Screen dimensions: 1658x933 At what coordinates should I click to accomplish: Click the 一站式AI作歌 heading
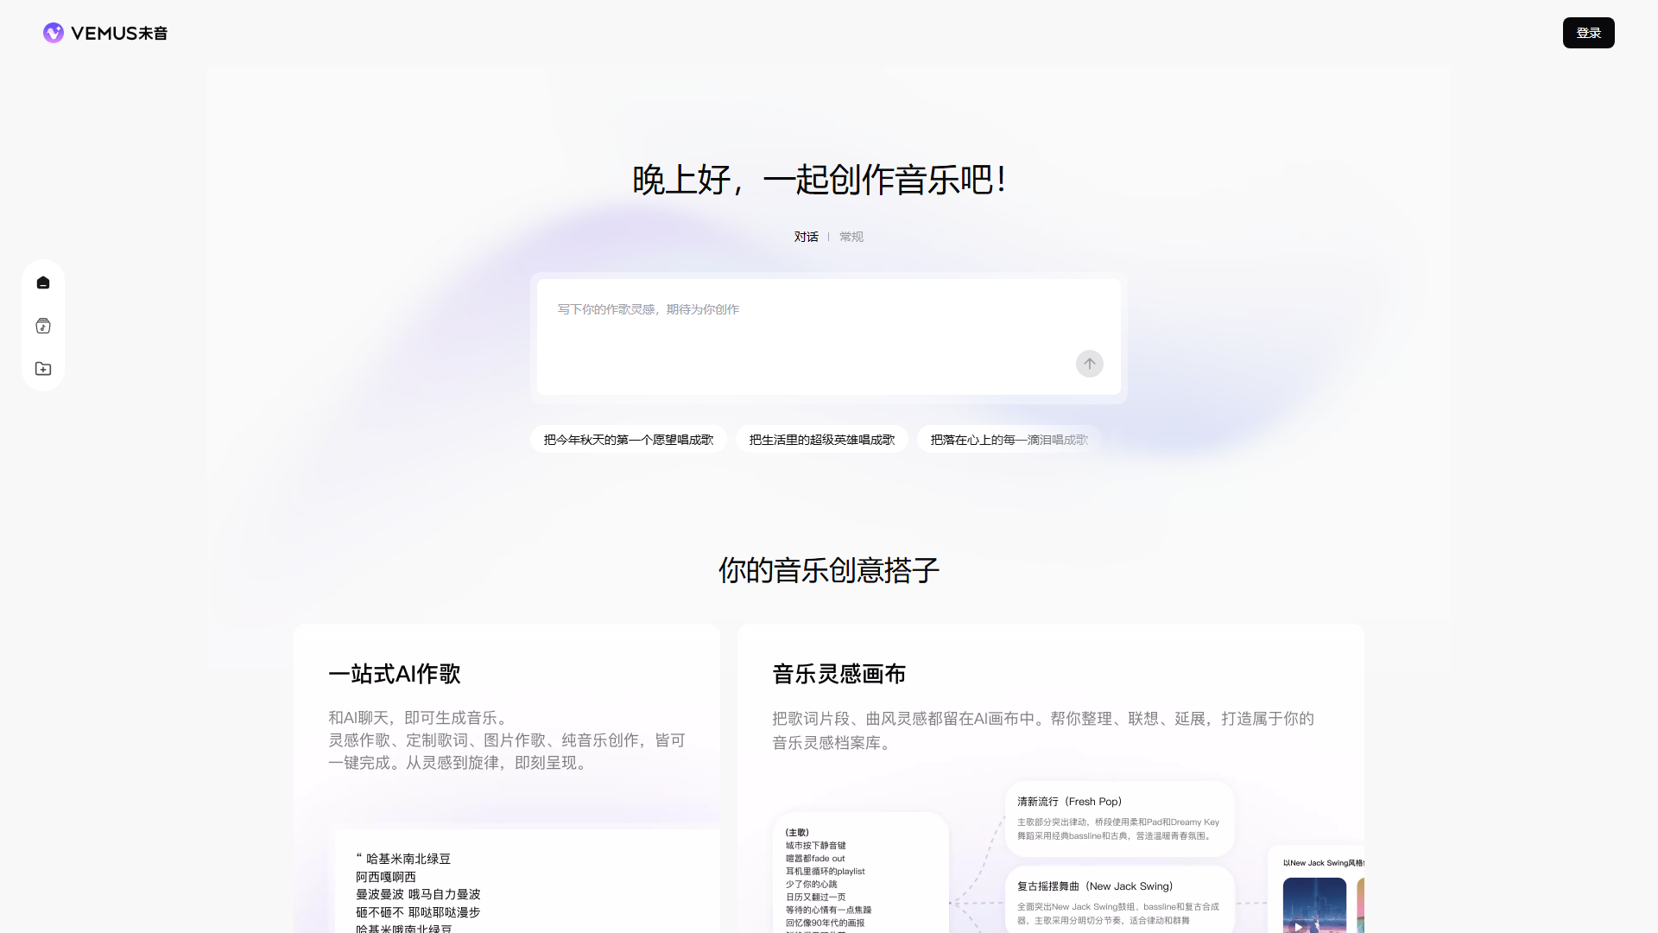coord(395,674)
